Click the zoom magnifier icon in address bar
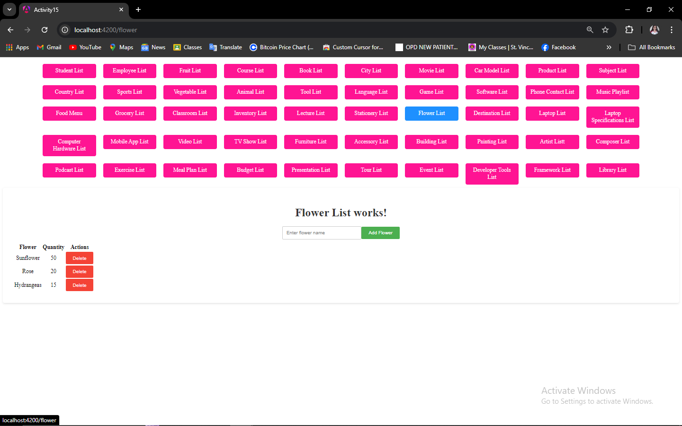The width and height of the screenshot is (682, 426). [590, 30]
